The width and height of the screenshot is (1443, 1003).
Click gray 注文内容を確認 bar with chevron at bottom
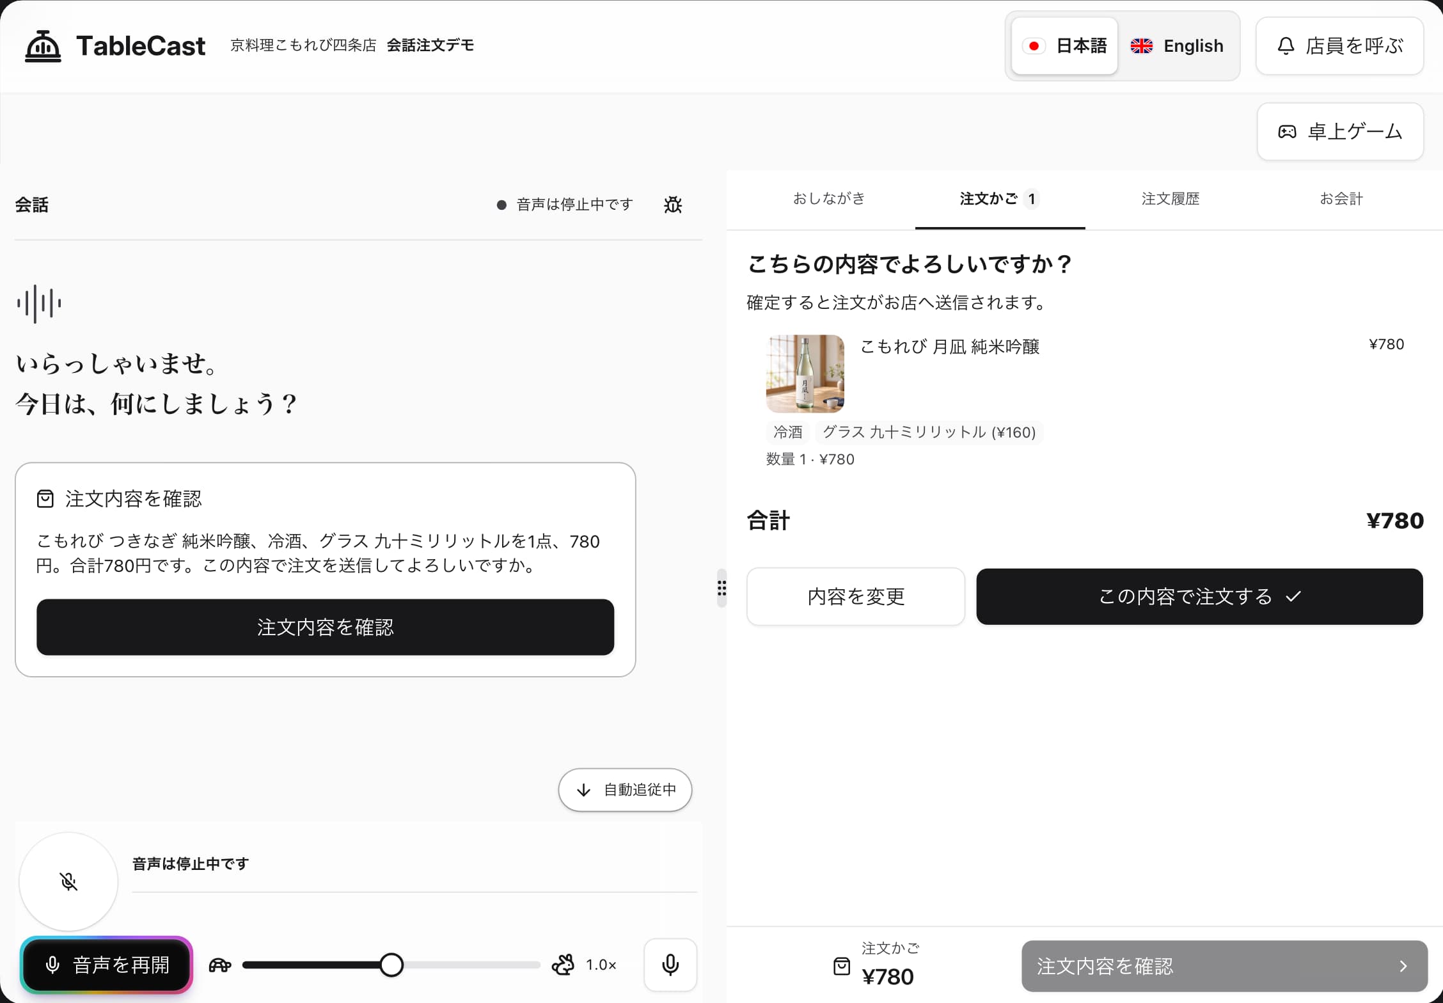pyautogui.click(x=1224, y=966)
